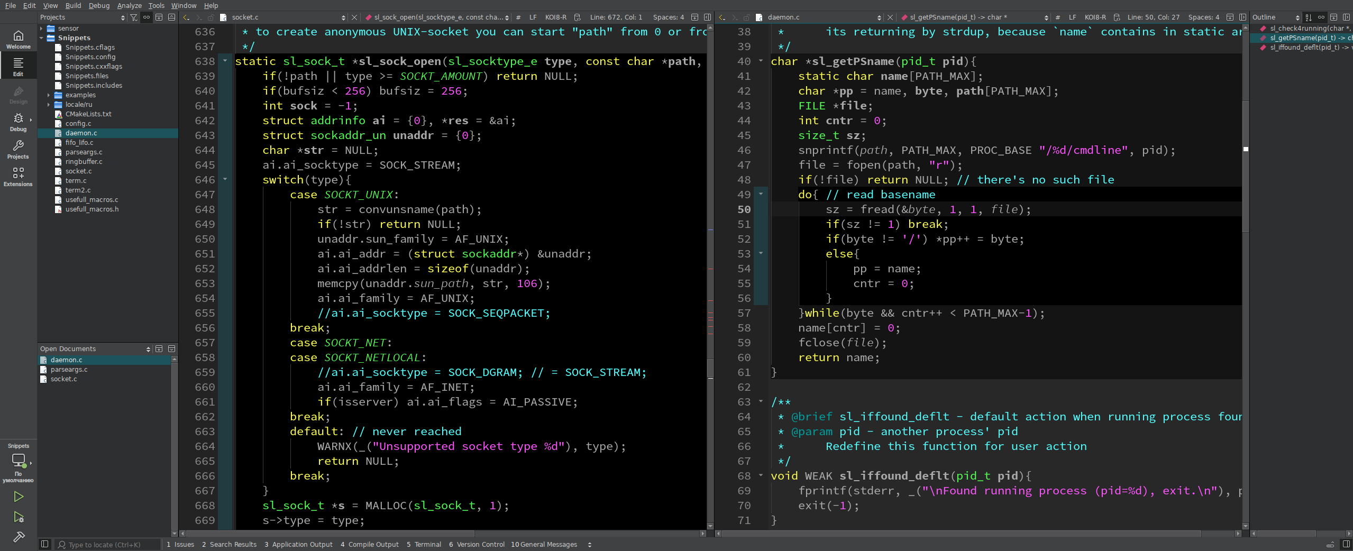
Task: Open the Analyze menu
Action: 129,5
